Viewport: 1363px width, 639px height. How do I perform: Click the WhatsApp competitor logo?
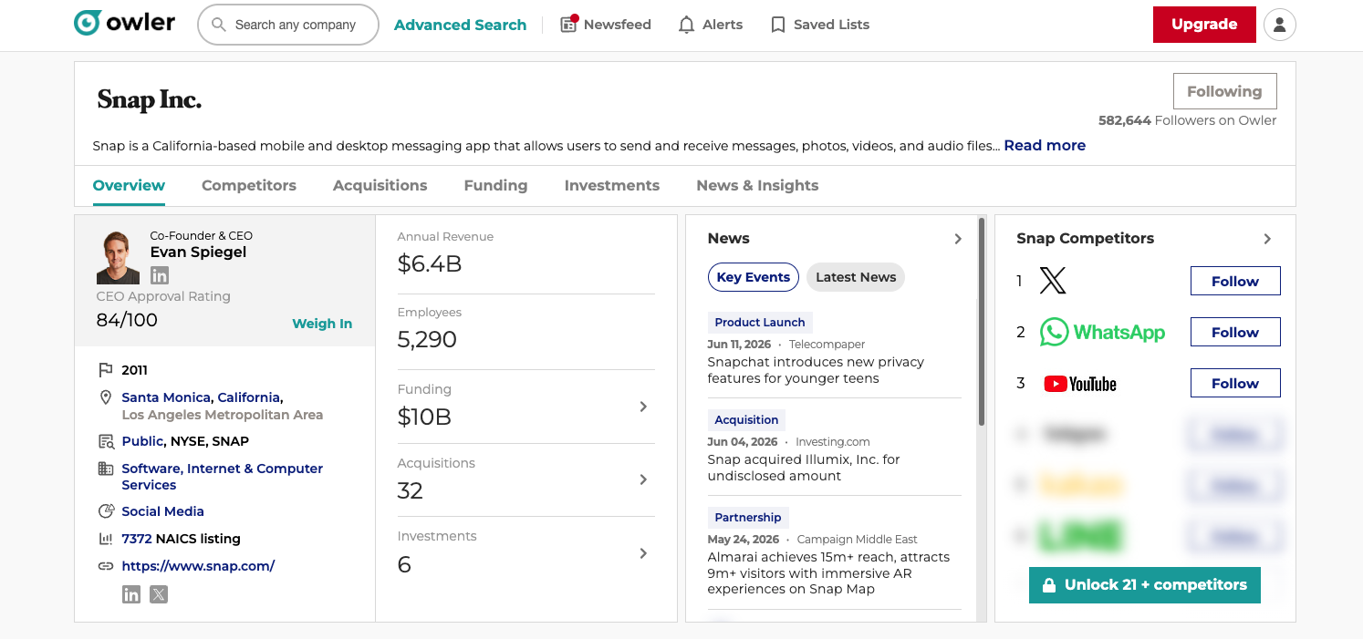[x=1102, y=332]
